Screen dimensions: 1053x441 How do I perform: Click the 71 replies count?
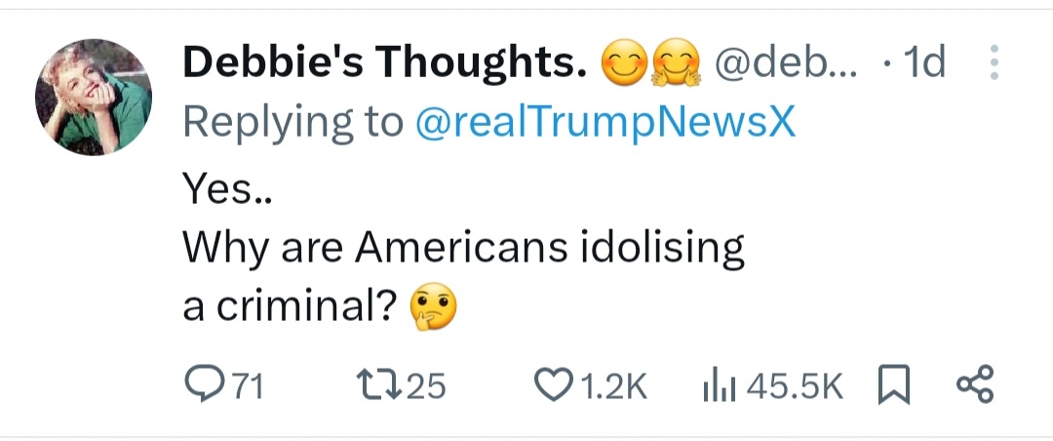click(x=249, y=386)
